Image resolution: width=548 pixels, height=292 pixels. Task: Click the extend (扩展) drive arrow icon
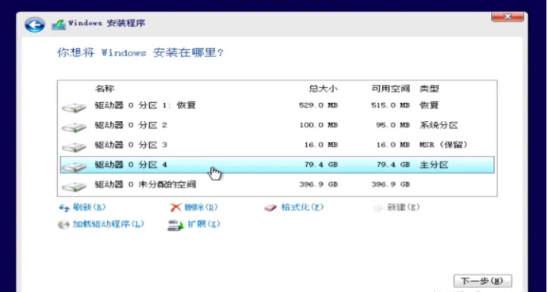(x=176, y=225)
